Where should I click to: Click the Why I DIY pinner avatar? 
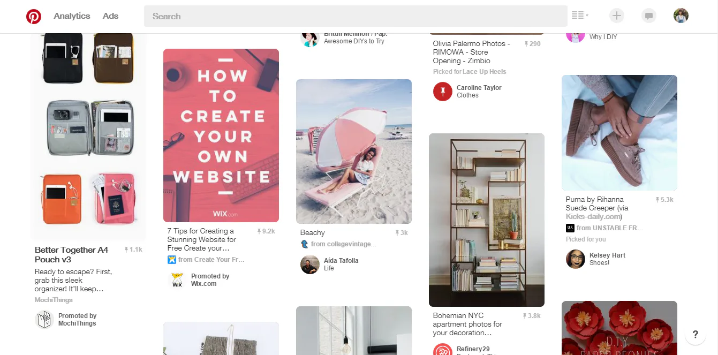pyautogui.click(x=576, y=38)
